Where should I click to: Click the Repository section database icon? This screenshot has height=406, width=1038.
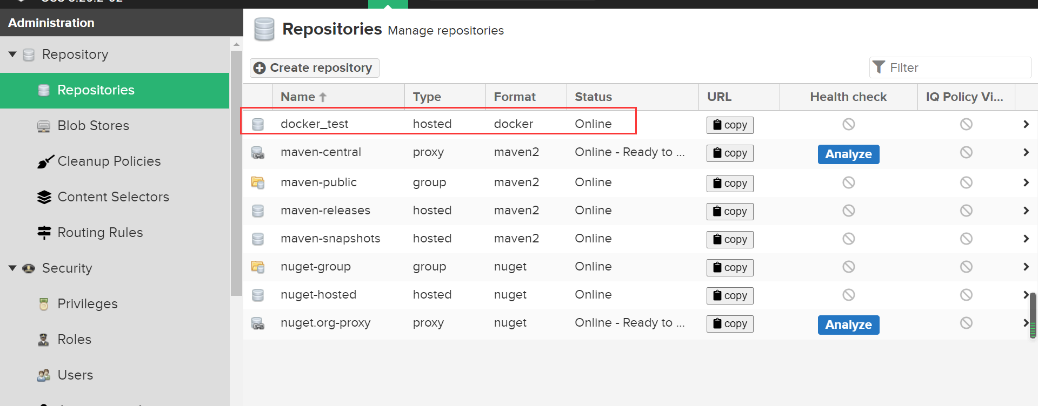click(x=29, y=55)
